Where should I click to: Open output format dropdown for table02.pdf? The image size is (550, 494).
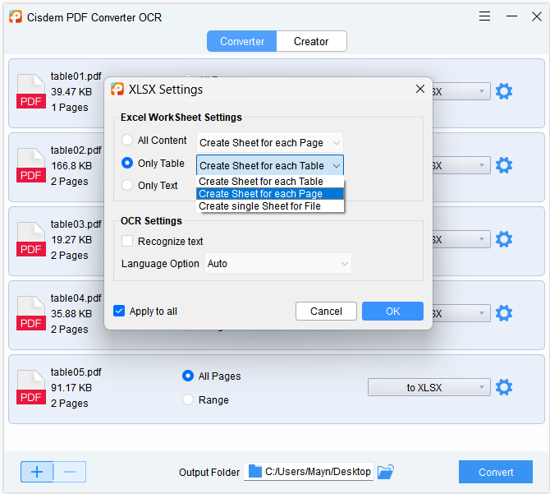pos(461,165)
